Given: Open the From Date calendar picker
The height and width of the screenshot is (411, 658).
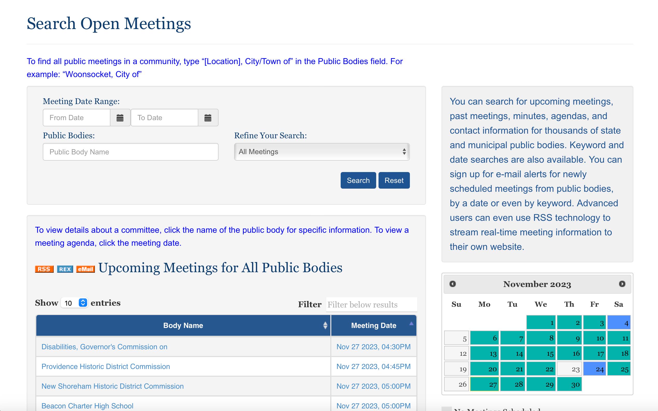Looking at the screenshot, I should [120, 118].
